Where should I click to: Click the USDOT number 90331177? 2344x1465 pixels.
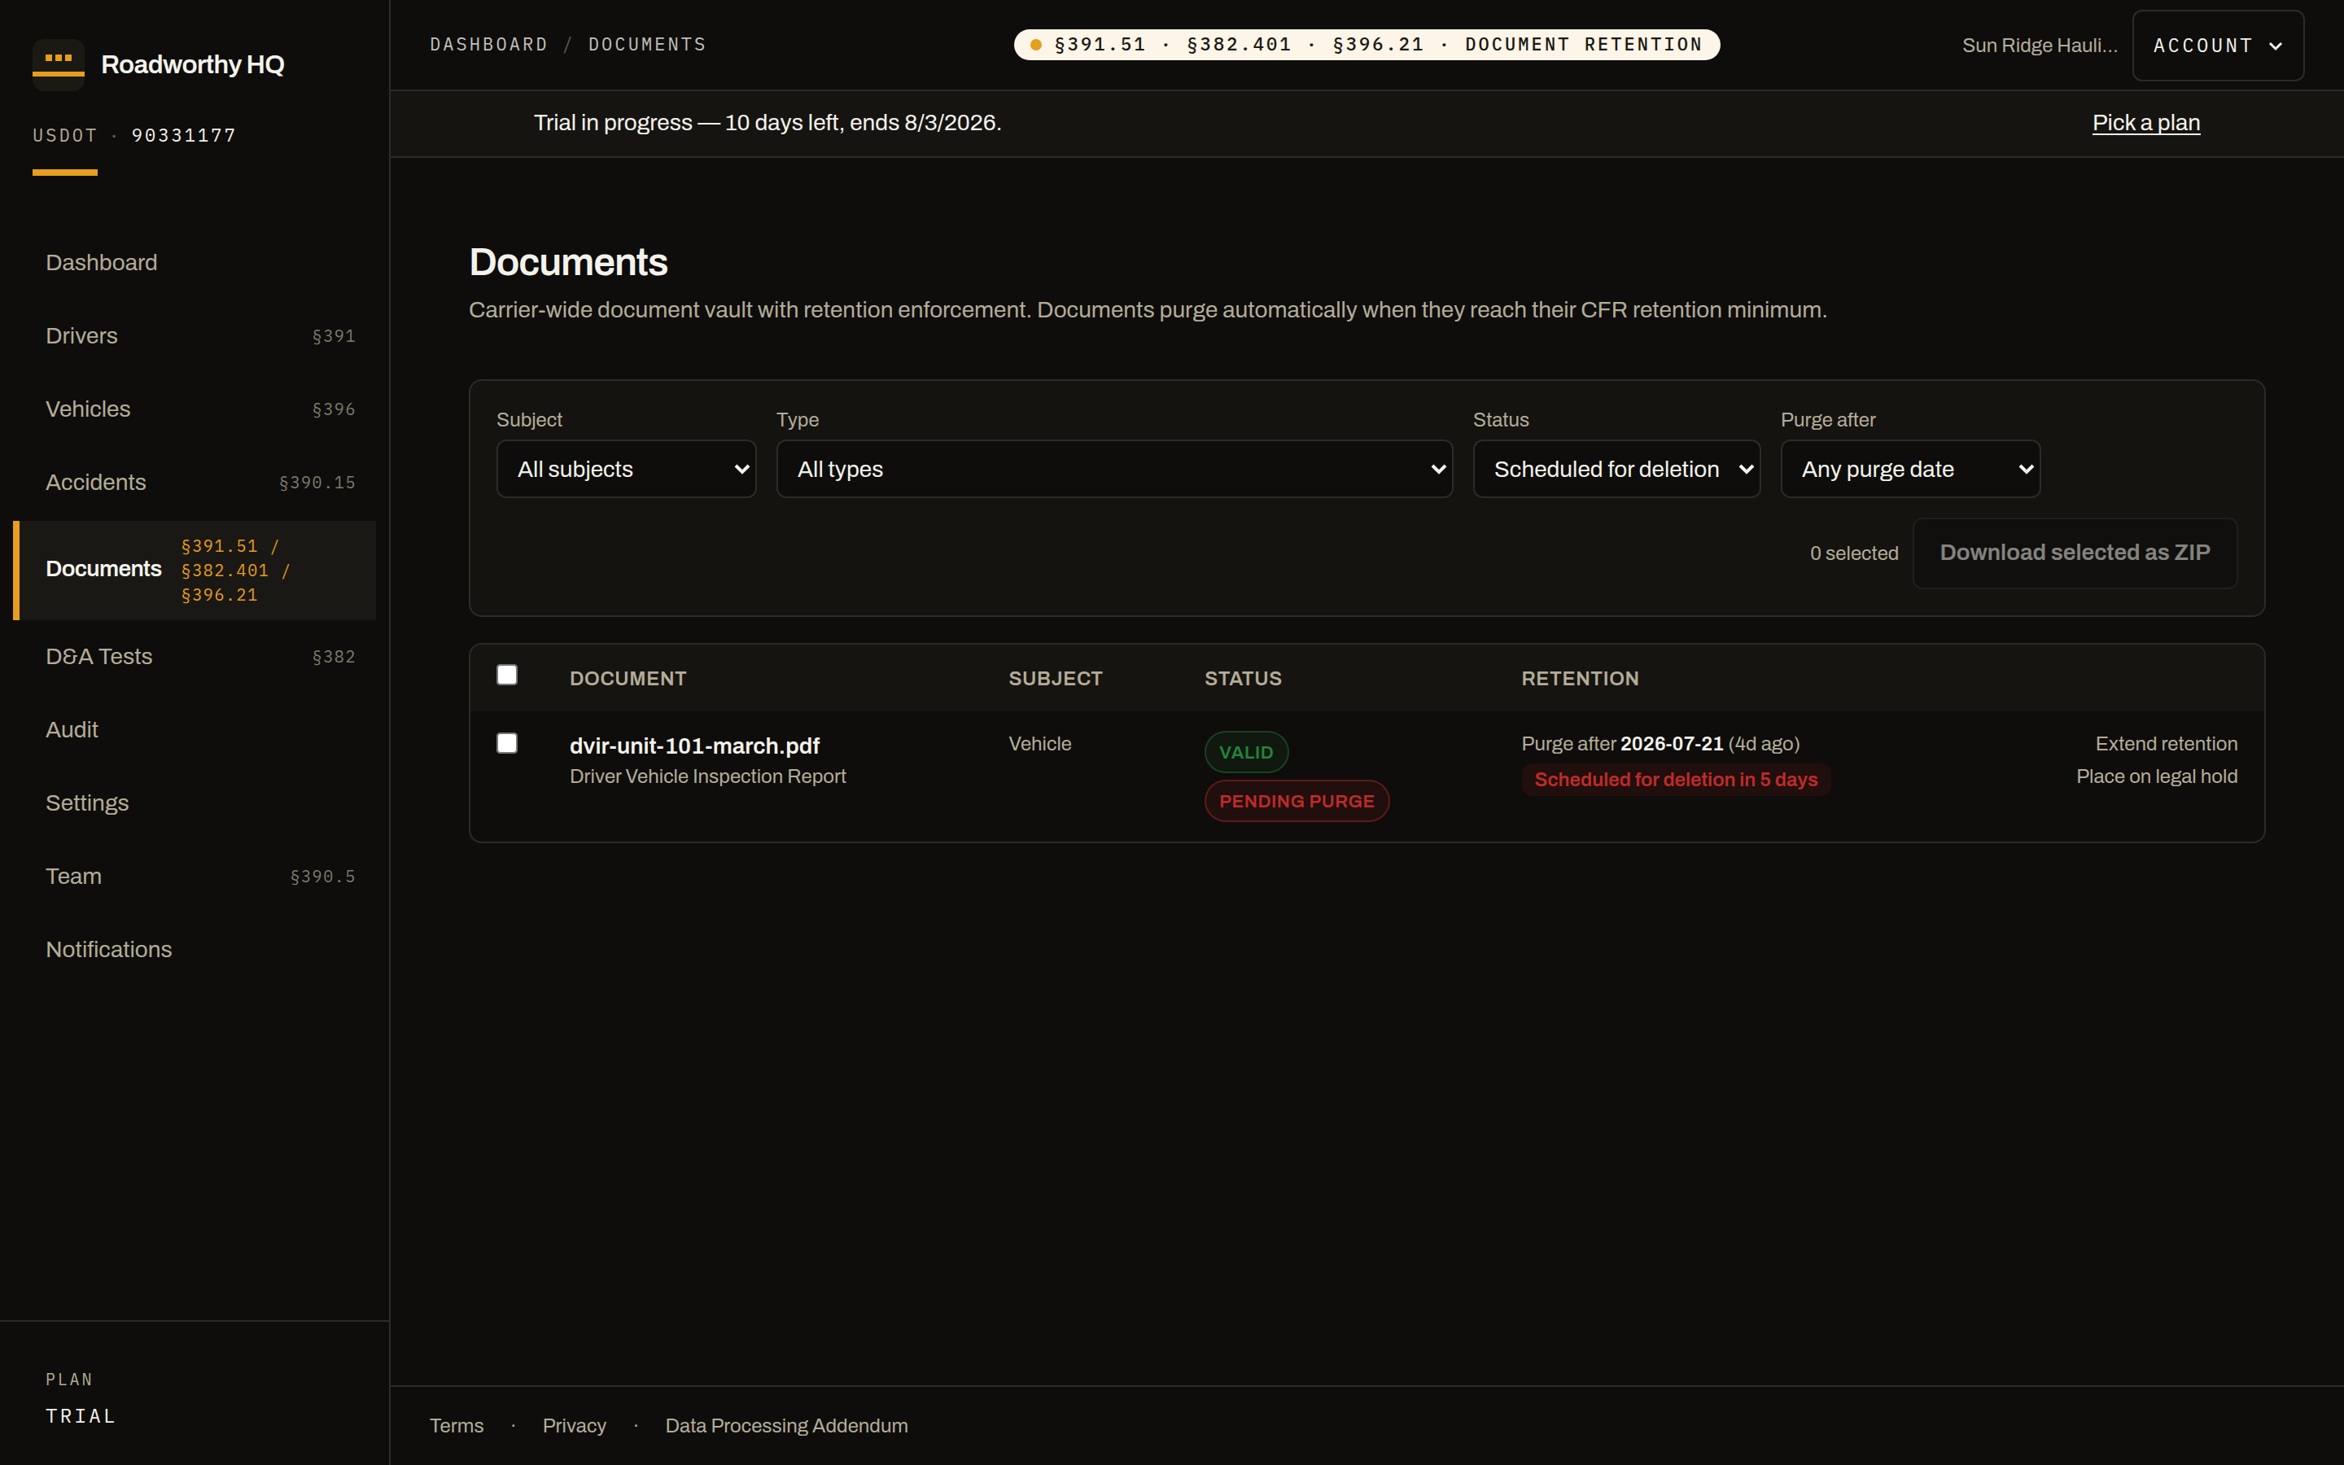click(184, 136)
